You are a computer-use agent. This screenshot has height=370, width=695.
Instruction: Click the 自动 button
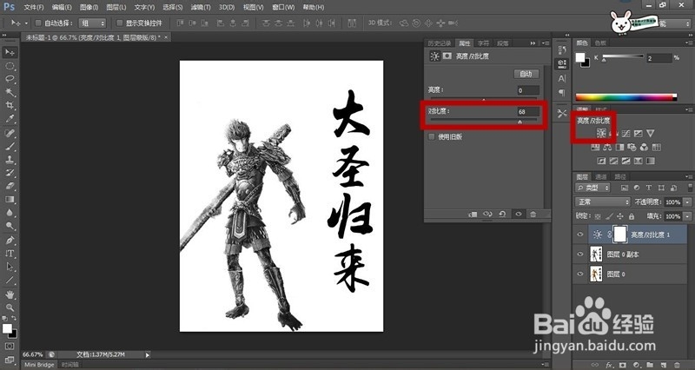coord(526,74)
